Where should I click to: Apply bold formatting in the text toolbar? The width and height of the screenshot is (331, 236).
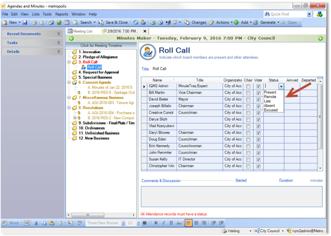coord(156,223)
